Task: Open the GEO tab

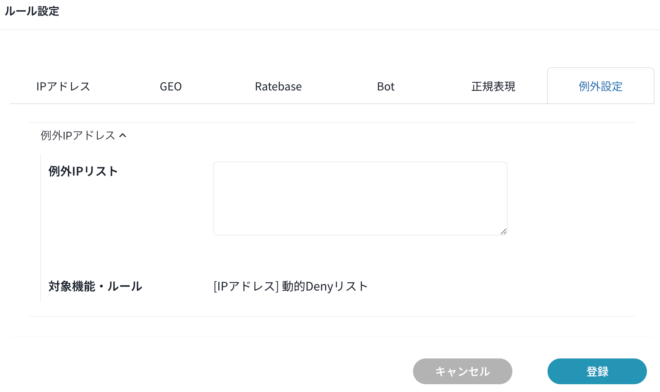Action: (171, 86)
